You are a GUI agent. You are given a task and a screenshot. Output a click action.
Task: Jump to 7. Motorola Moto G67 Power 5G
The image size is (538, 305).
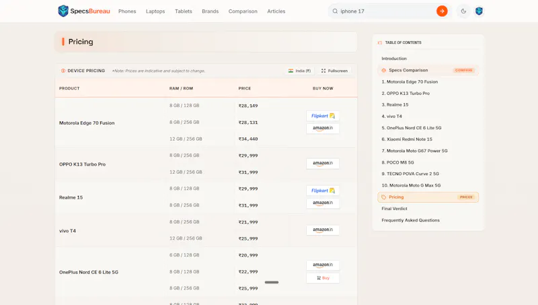[x=414, y=151]
